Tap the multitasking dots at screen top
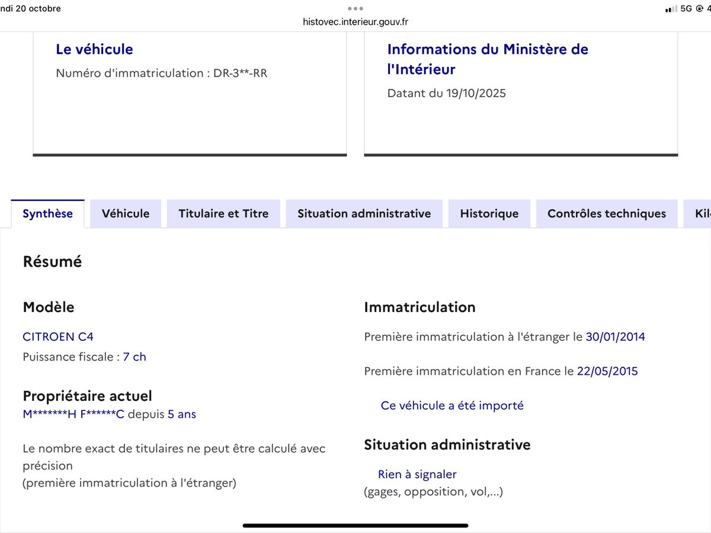This screenshot has height=533, width=711. click(x=355, y=8)
